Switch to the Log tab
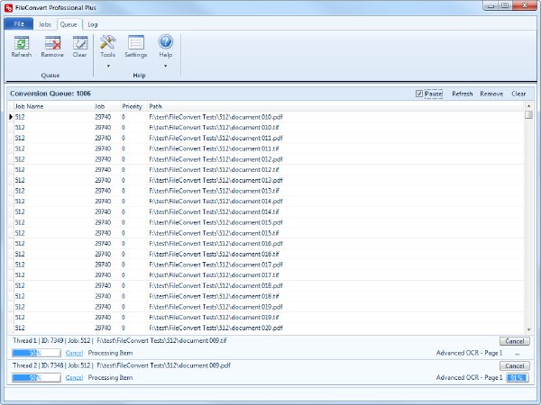The image size is (541, 405). [93, 24]
